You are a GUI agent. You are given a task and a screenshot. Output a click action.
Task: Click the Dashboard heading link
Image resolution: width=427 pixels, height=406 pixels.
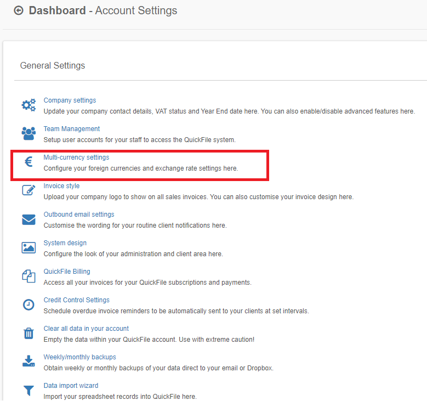(57, 10)
